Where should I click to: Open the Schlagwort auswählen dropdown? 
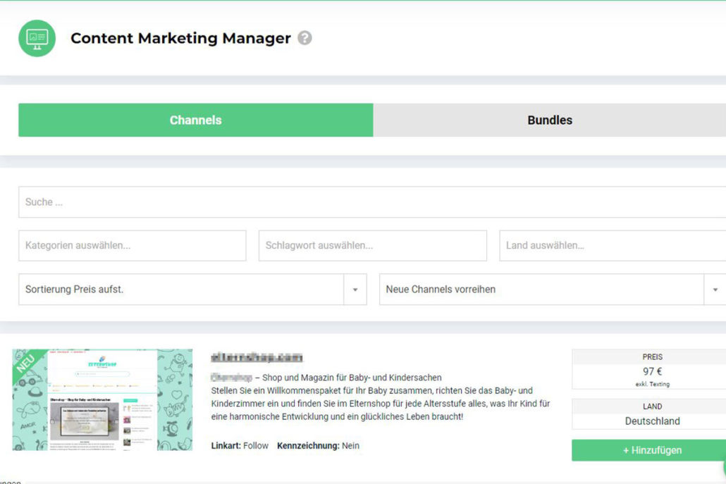[x=372, y=245]
